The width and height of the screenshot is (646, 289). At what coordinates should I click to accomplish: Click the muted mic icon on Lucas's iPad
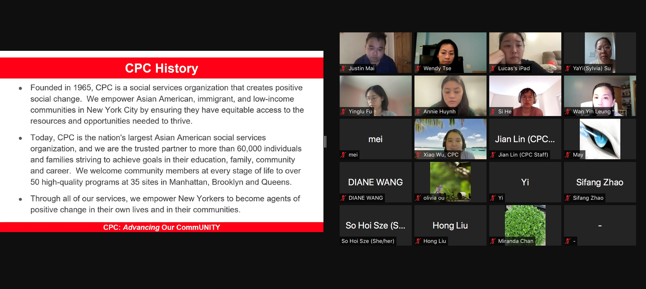click(x=493, y=68)
